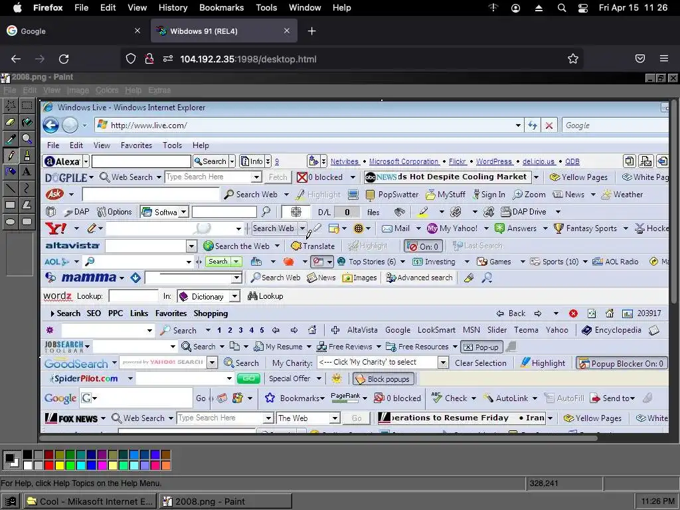Open Paint's Help menu
This screenshot has height=510, width=680.
pyautogui.click(x=133, y=90)
